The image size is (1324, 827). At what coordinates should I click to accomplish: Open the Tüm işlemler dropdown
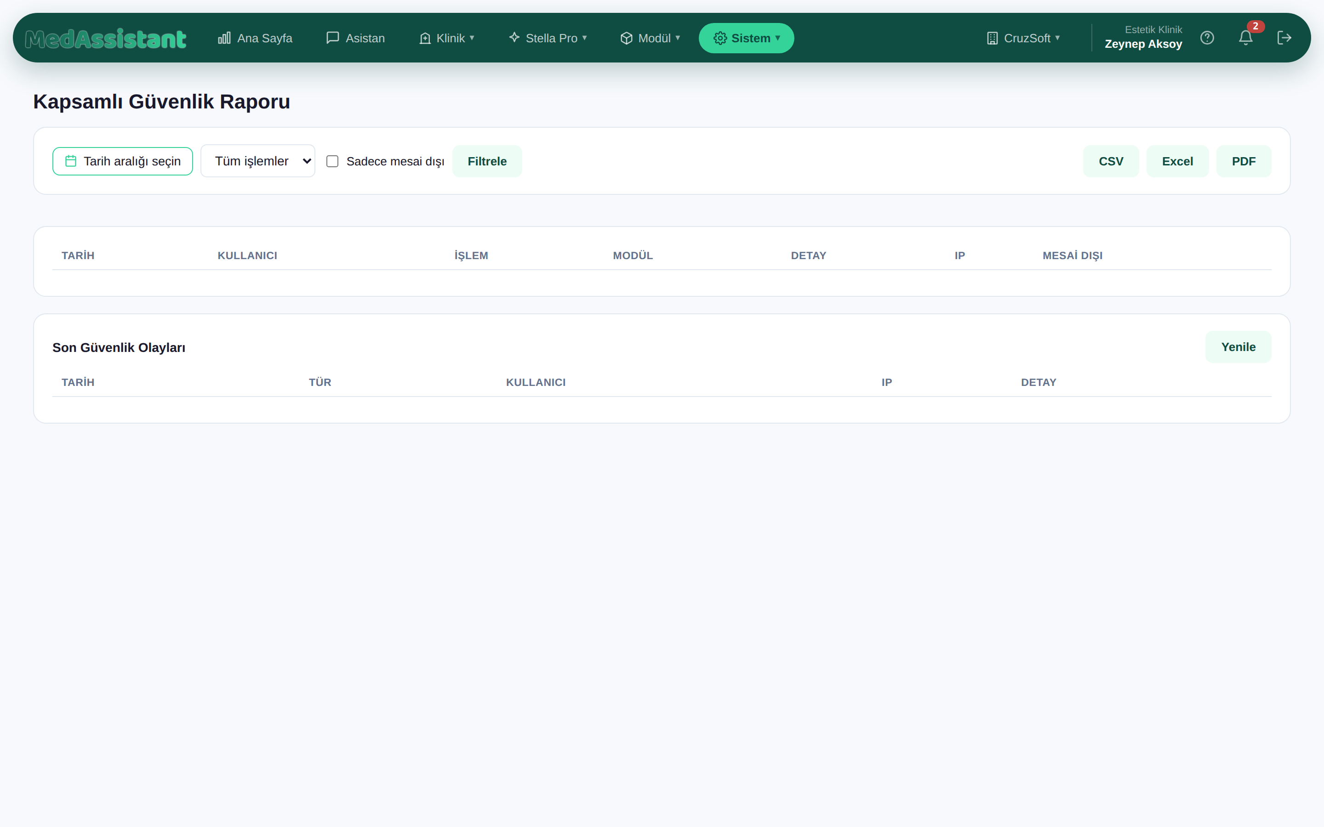pyautogui.click(x=258, y=161)
